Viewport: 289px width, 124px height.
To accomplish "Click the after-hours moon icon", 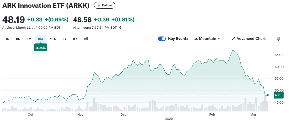I will (120, 28).
